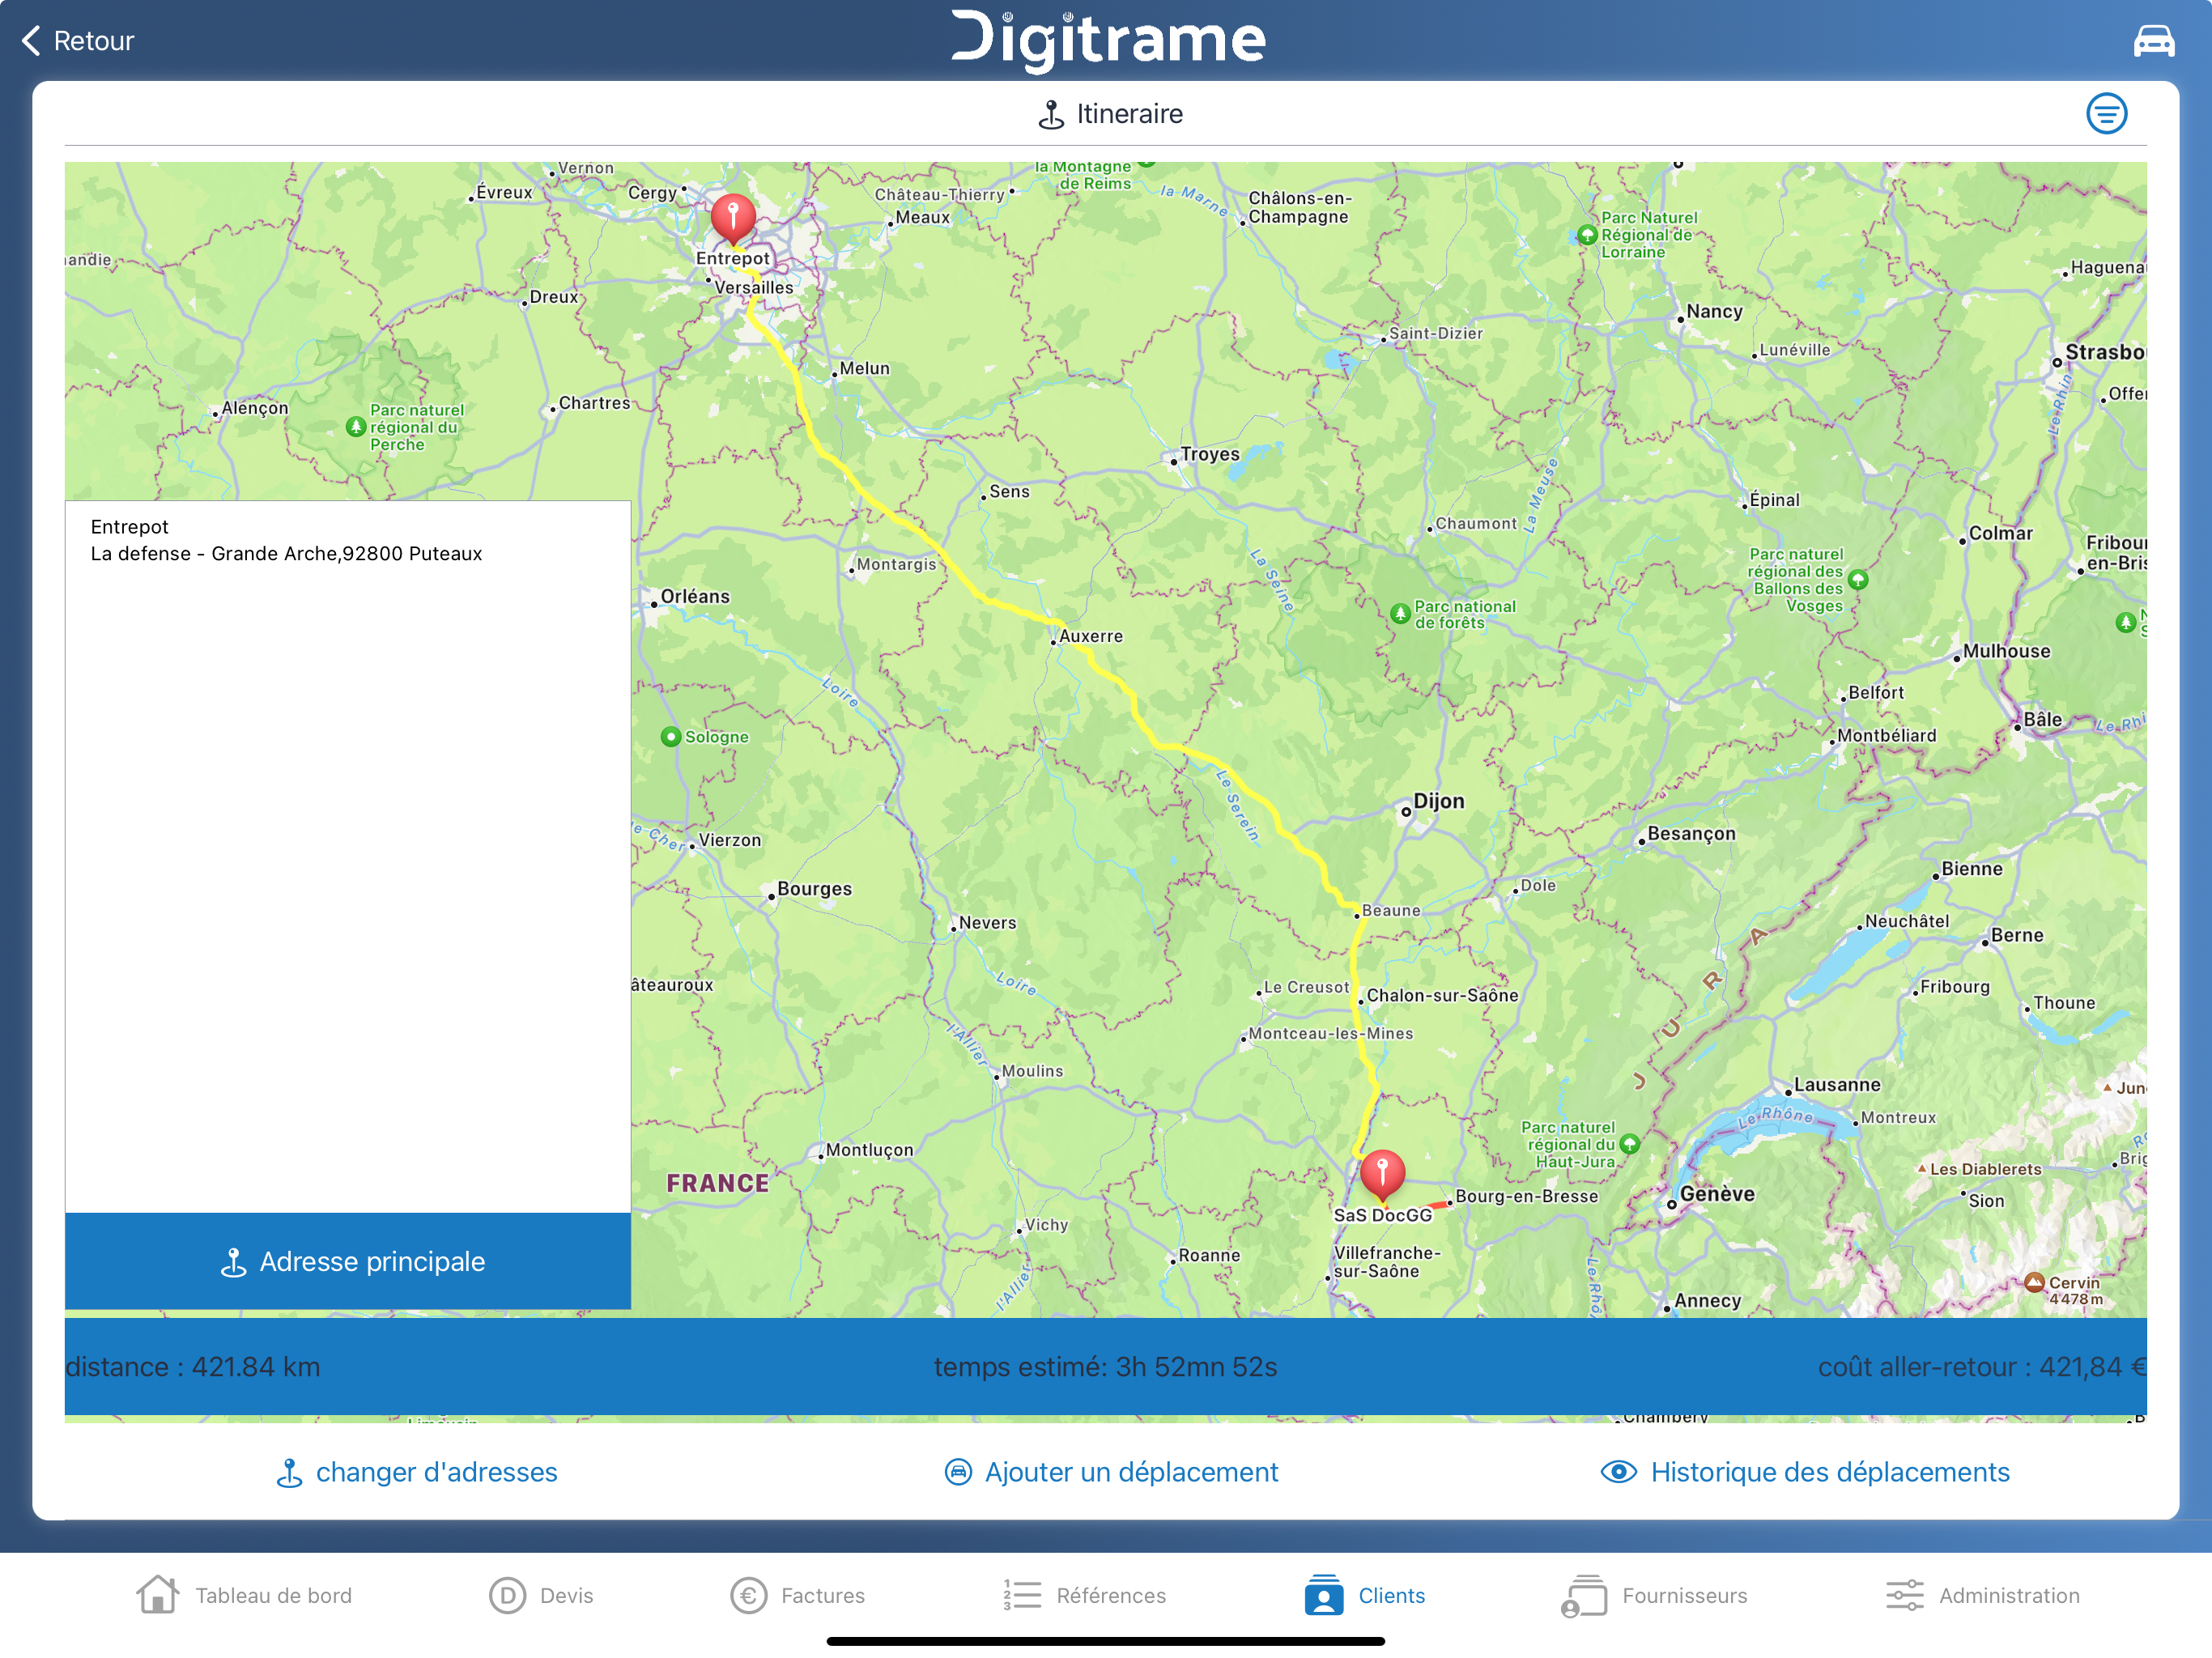Tap the Parc naturel régional du Perche marker
Screen dimensions: 2212x1658
(355, 427)
